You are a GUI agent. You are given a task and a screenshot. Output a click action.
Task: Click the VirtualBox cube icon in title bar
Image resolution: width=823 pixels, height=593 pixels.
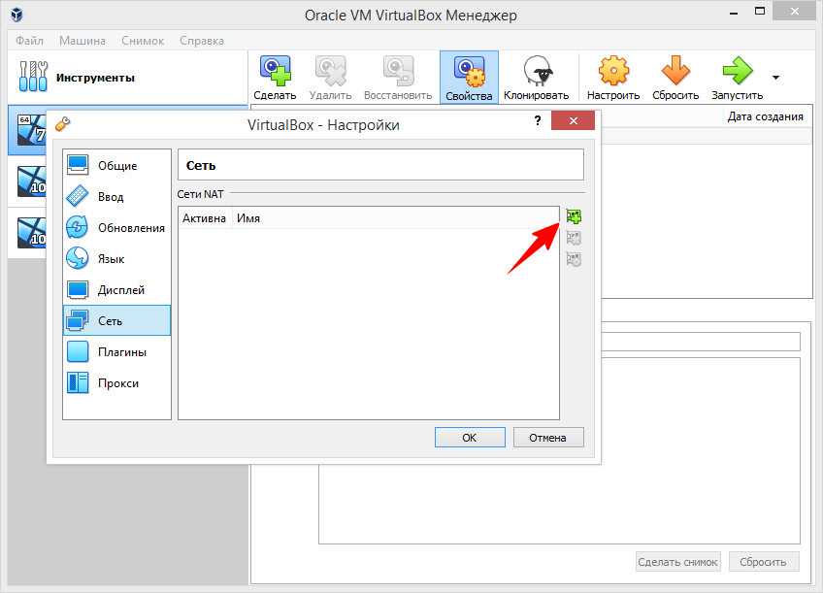click(16, 15)
